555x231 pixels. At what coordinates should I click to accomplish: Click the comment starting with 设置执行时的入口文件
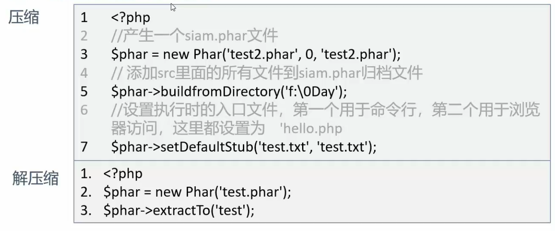click(x=325, y=111)
